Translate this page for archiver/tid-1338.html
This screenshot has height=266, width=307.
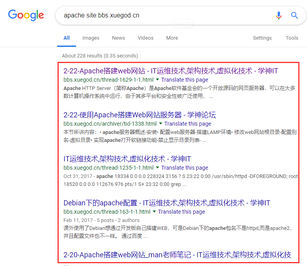188,124
